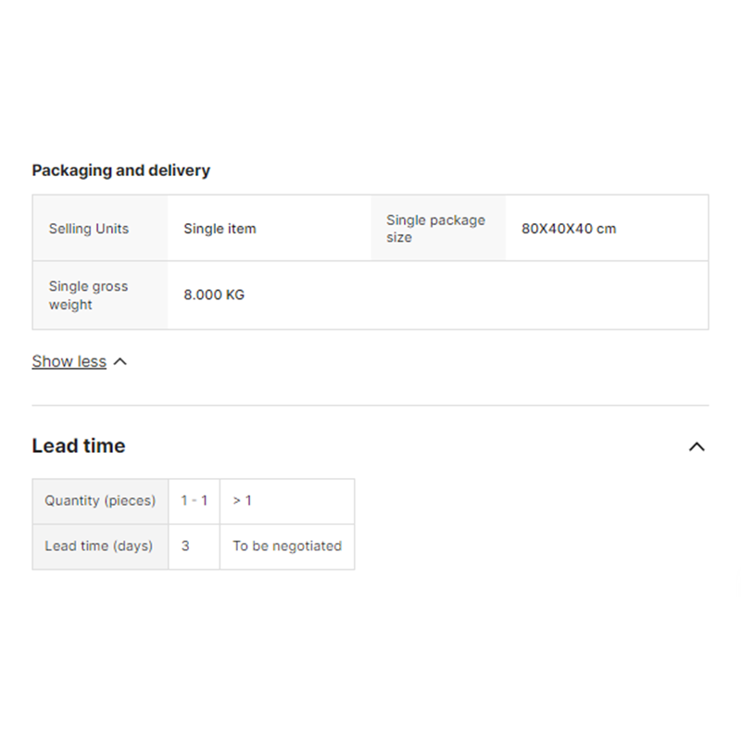Click the To be negotiated cell
The width and height of the screenshot is (741, 741).
[x=287, y=546]
